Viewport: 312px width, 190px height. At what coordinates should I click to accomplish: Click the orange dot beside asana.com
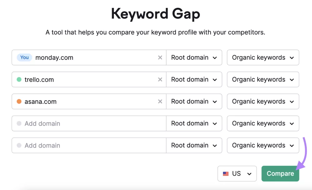coord(19,102)
